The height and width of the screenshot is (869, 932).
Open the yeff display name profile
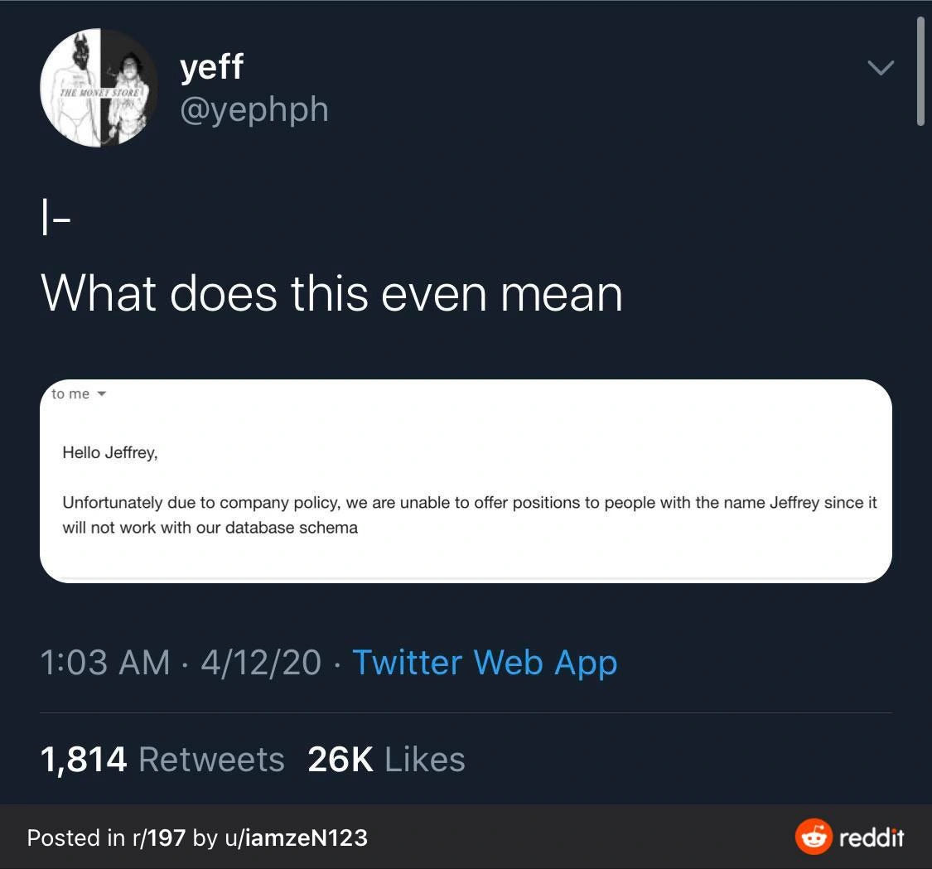pos(212,65)
